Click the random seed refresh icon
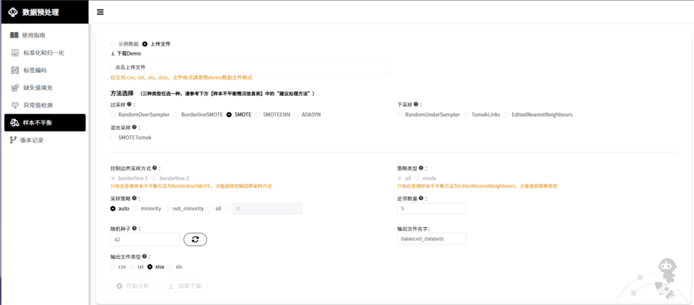 (x=195, y=239)
